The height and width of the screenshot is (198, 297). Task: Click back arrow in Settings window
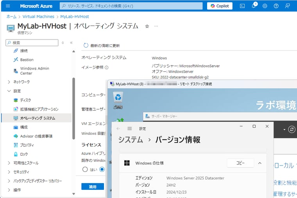coord(118,129)
